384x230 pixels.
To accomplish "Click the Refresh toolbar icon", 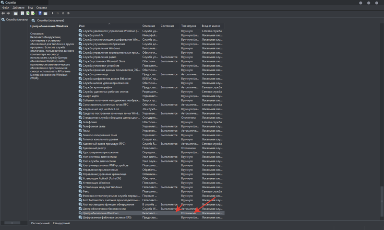I will pyautogui.click(x=28, y=13).
